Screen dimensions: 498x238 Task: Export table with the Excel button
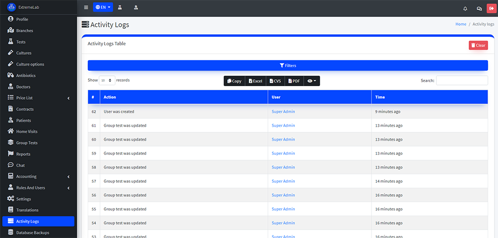coord(255,81)
